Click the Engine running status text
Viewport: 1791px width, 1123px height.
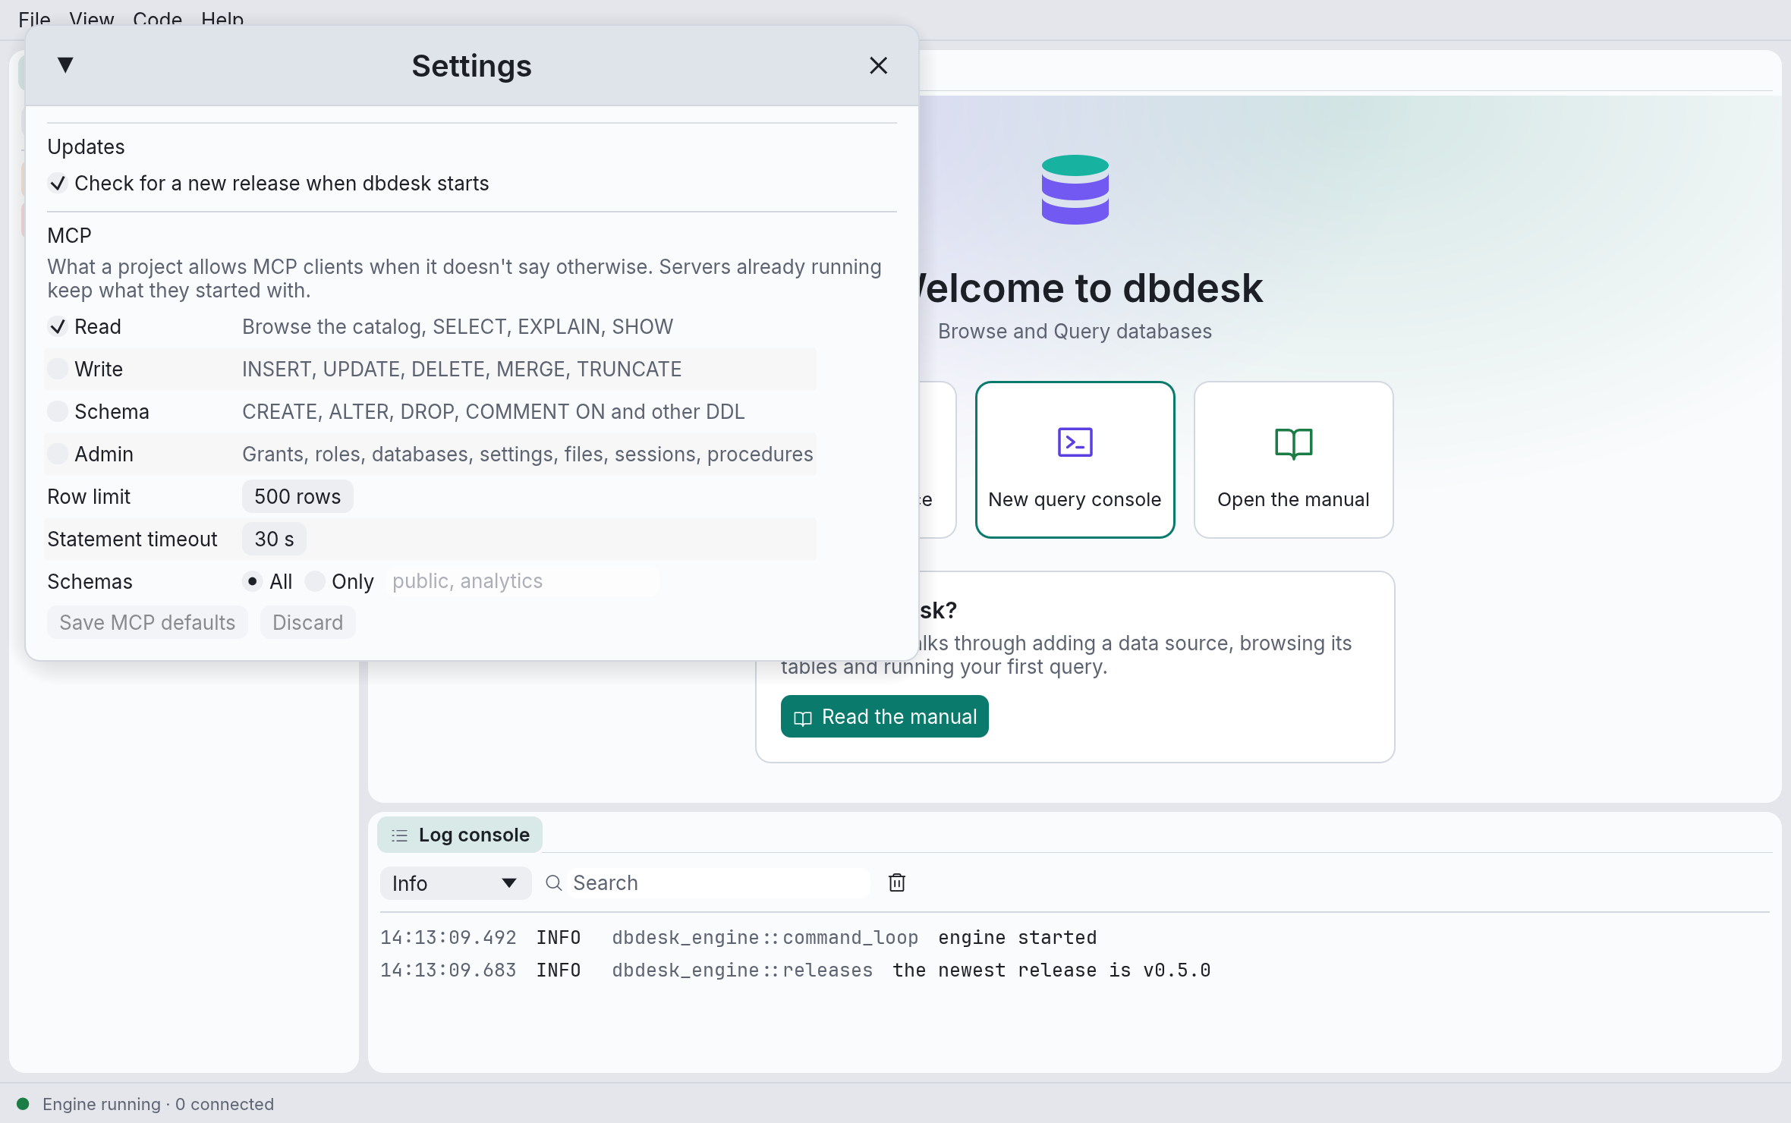(158, 1105)
